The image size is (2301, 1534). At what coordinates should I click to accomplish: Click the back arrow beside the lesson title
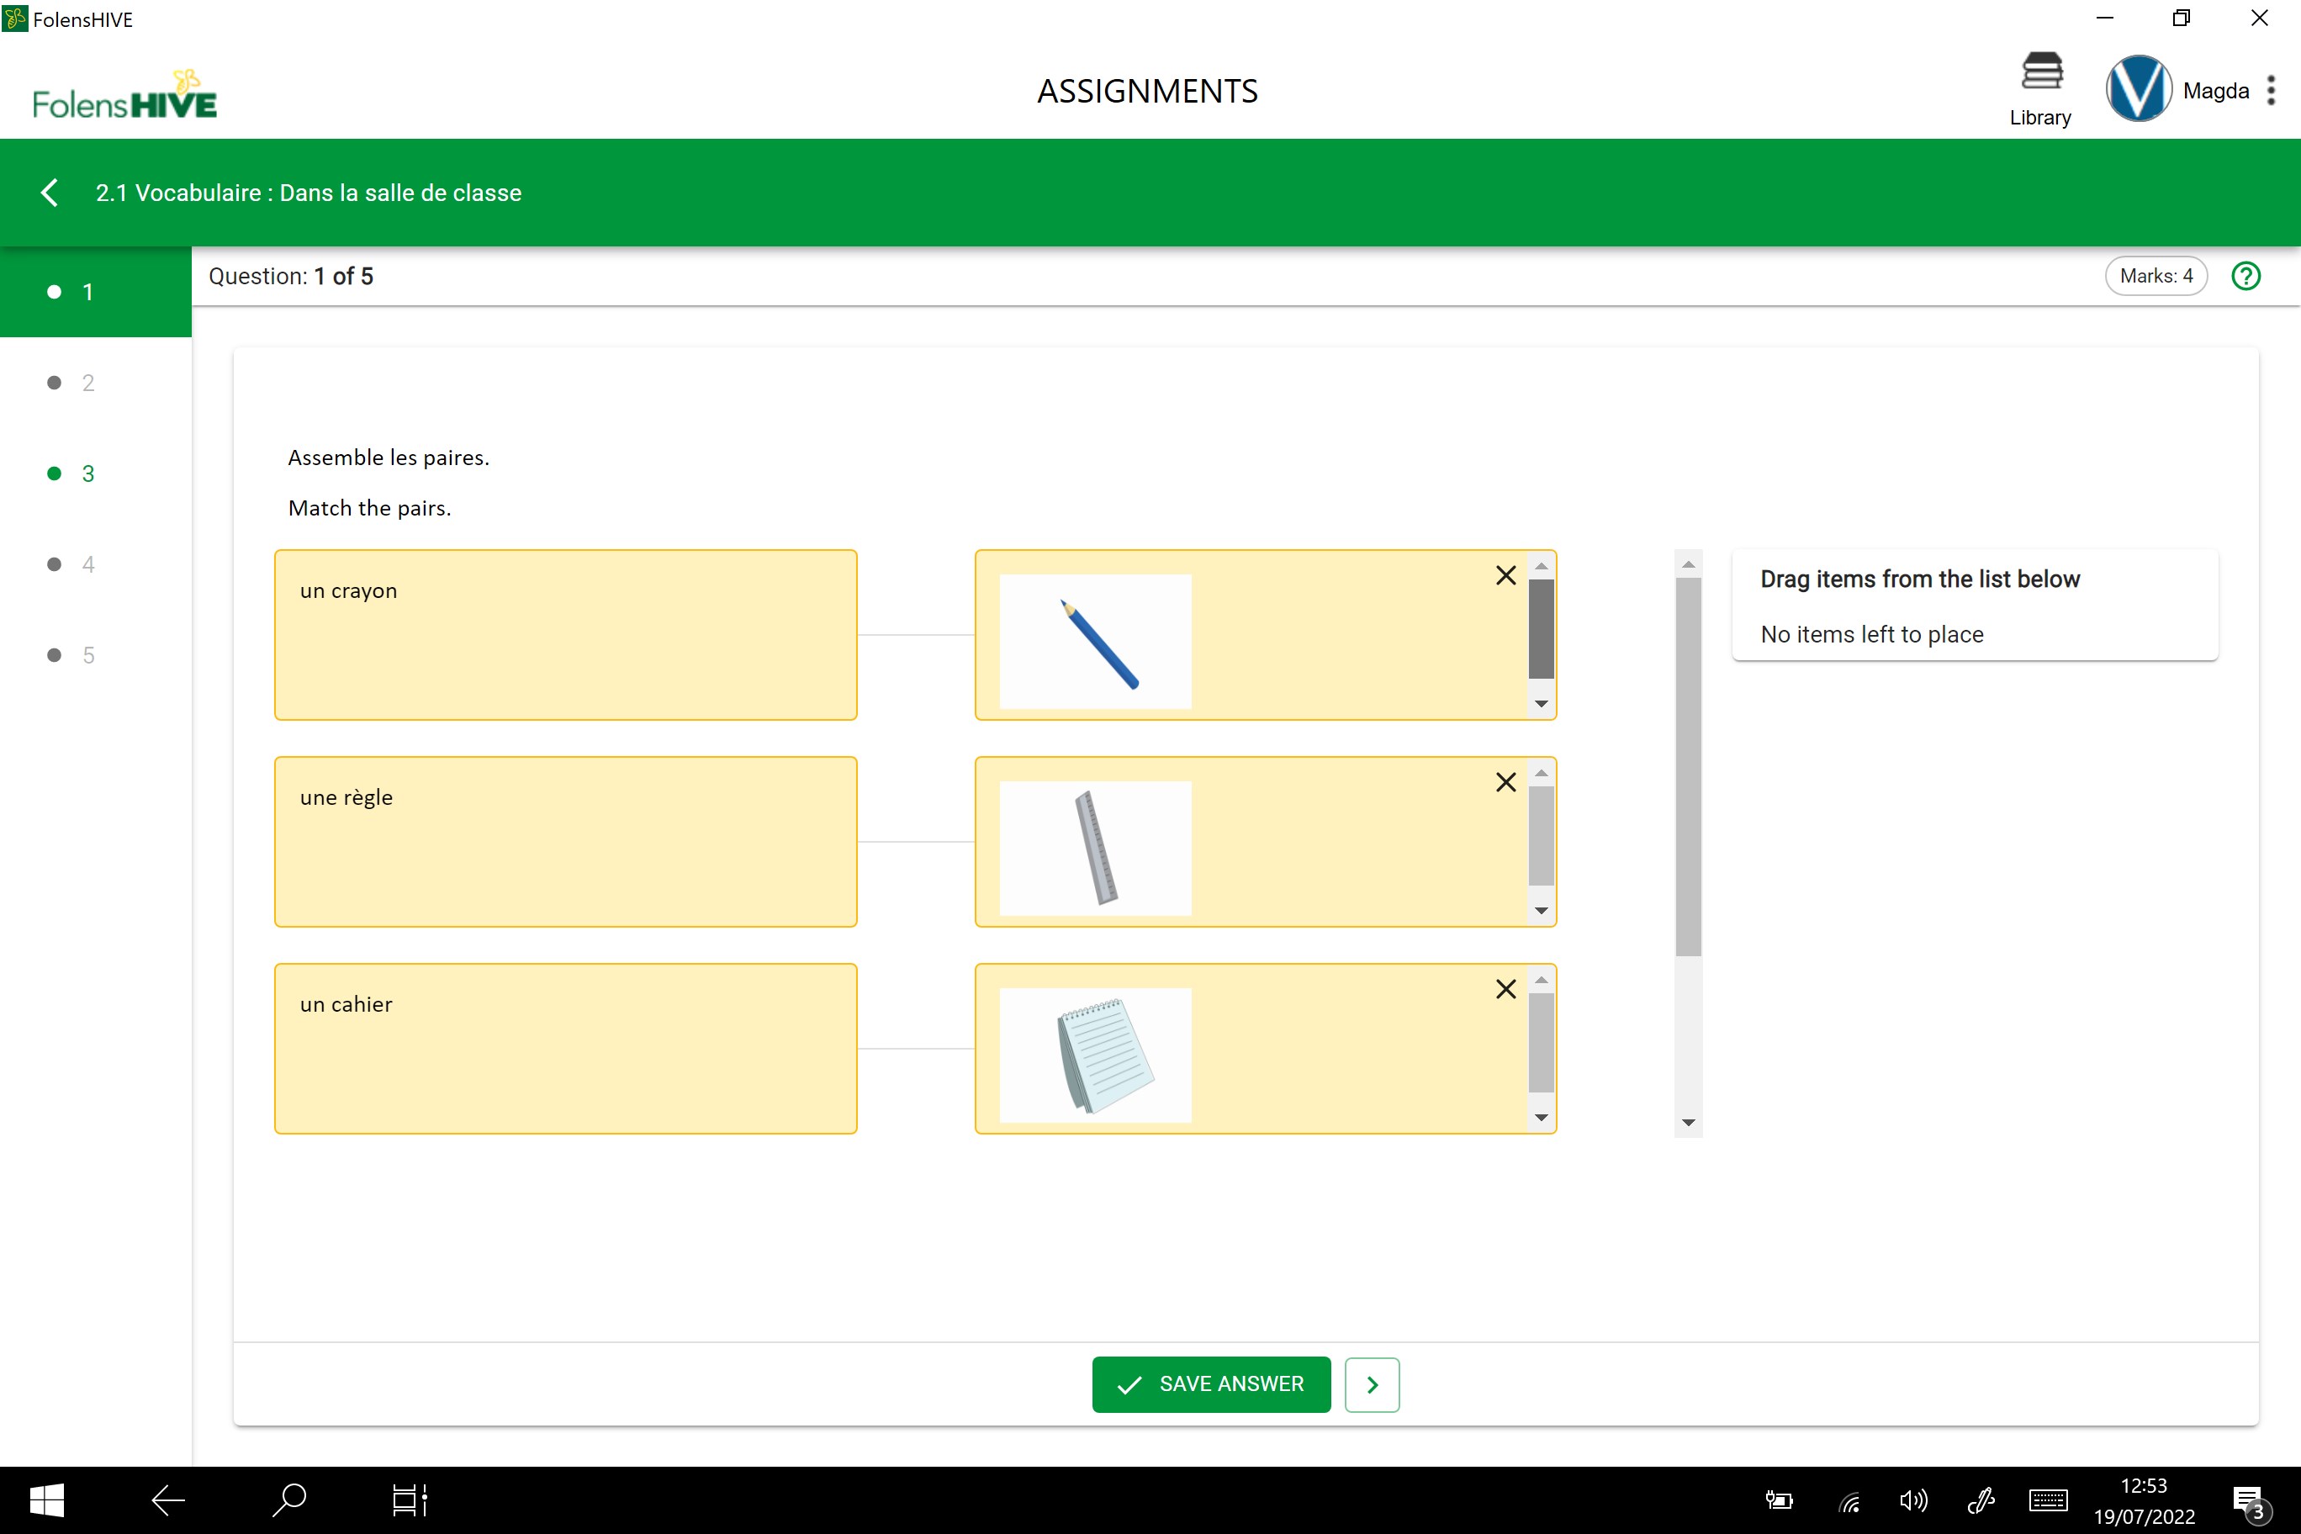coord(50,193)
